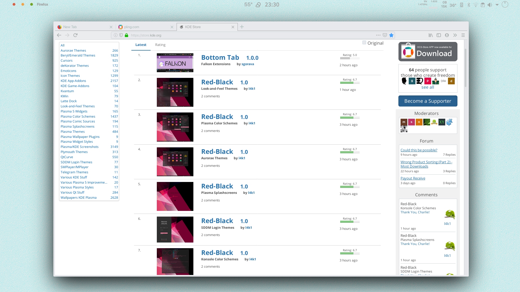The image size is (520, 292).
Task: Go back using the browser back arrow
Action: click(59, 35)
